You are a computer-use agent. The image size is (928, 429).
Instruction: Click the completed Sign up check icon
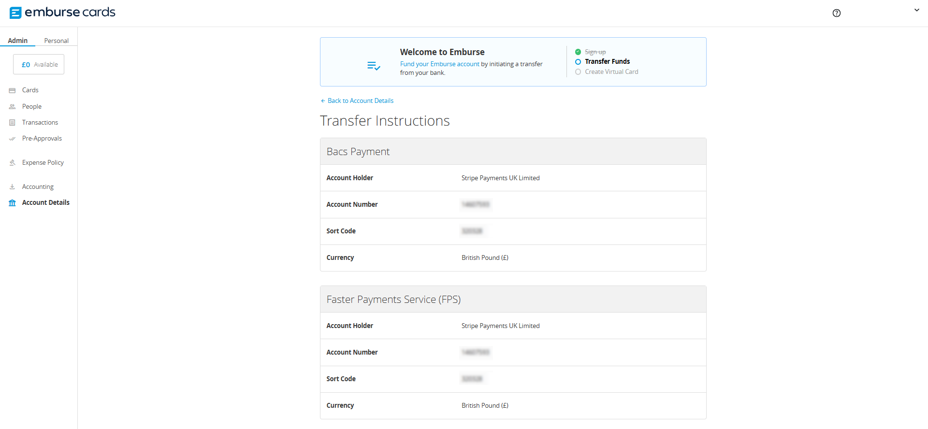click(578, 52)
